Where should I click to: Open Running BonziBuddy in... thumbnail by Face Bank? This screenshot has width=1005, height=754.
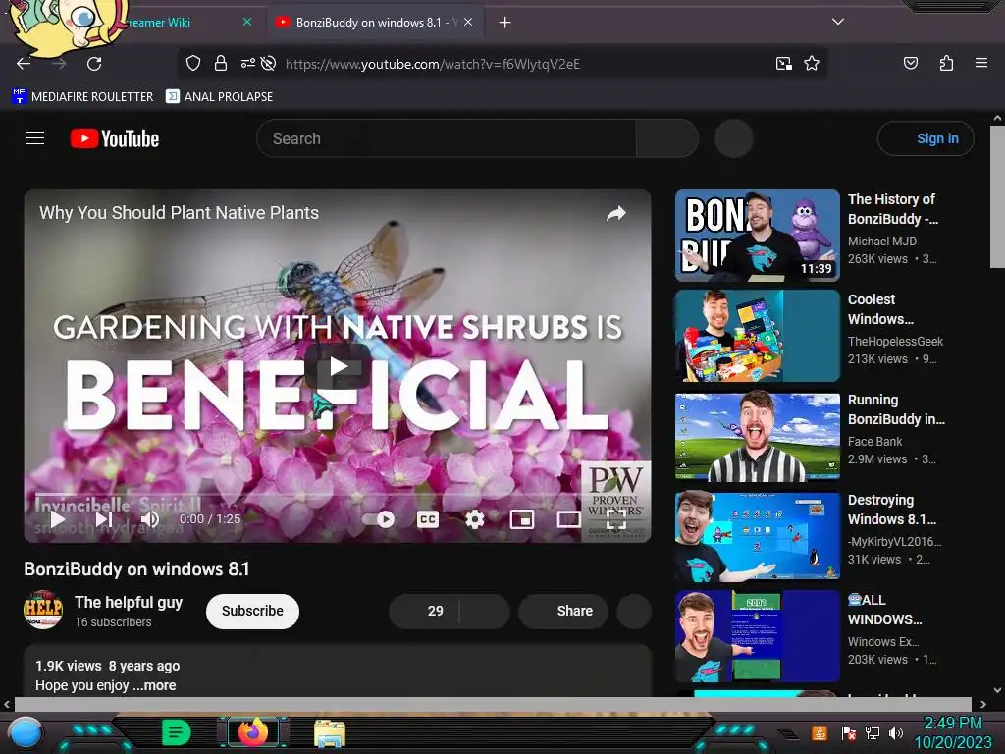[757, 436]
